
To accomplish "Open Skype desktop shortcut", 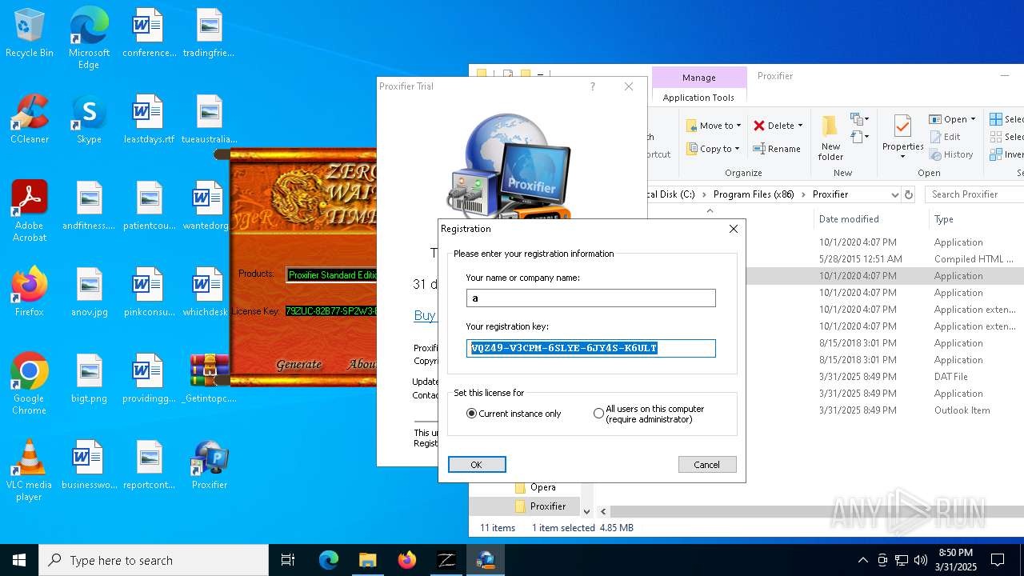I will point(89,120).
